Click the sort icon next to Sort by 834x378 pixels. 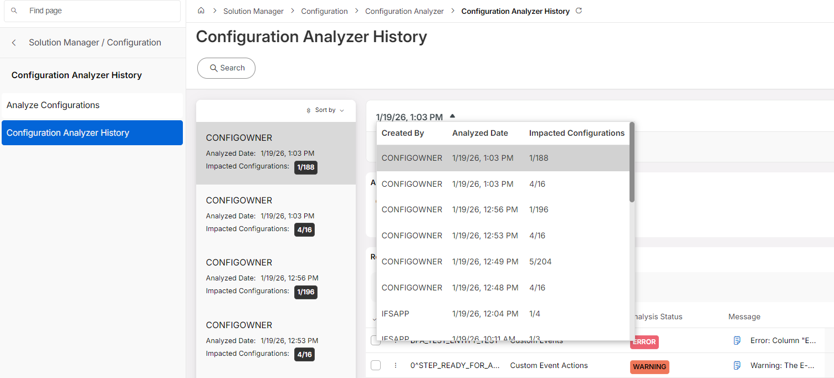309,110
